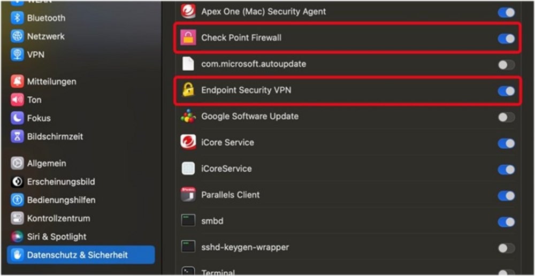Click the Check Point Firewall lock icon
This screenshot has height=276, width=535.
[x=188, y=38]
